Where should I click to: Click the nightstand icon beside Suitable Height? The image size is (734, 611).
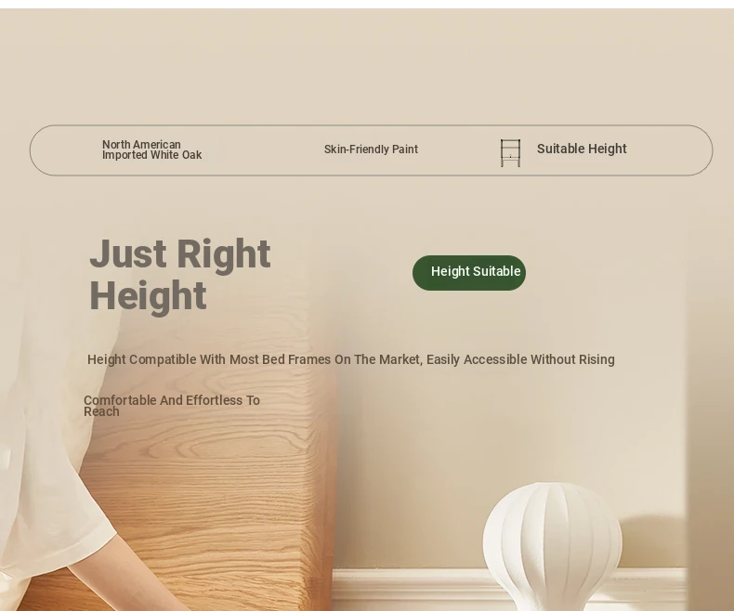coord(510,152)
